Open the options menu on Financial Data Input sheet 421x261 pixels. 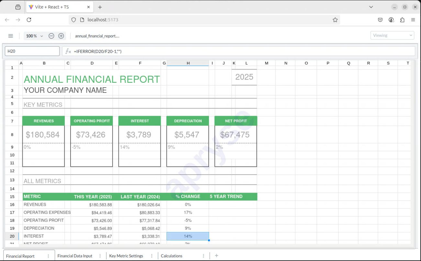[x=100, y=256]
